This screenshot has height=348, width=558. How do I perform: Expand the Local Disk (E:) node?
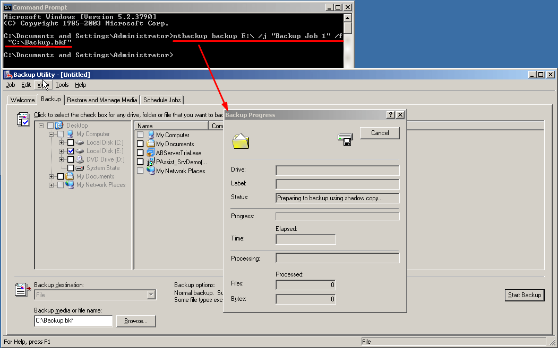[x=61, y=151]
